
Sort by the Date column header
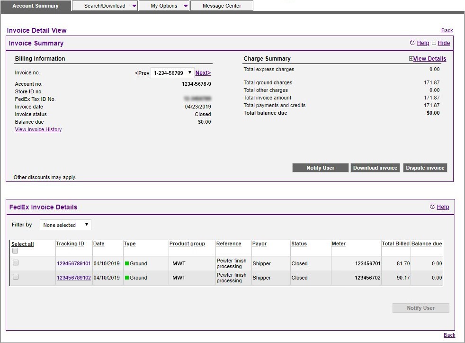pos(99,244)
